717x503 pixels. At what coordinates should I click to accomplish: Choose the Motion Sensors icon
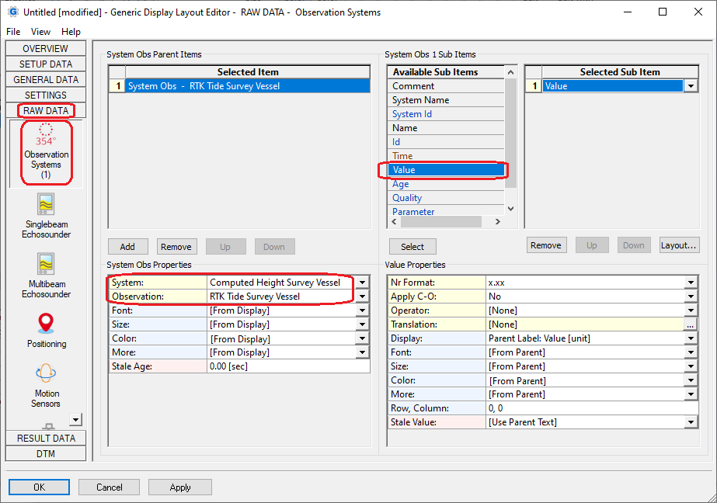tap(46, 374)
